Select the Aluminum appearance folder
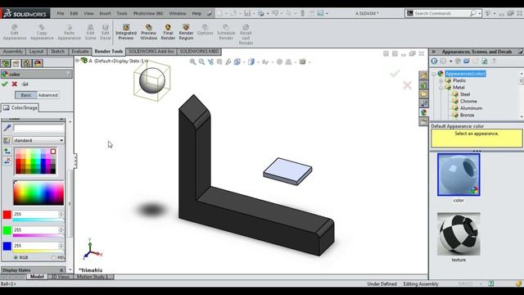The height and width of the screenshot is (295, 524). point(471,108)
